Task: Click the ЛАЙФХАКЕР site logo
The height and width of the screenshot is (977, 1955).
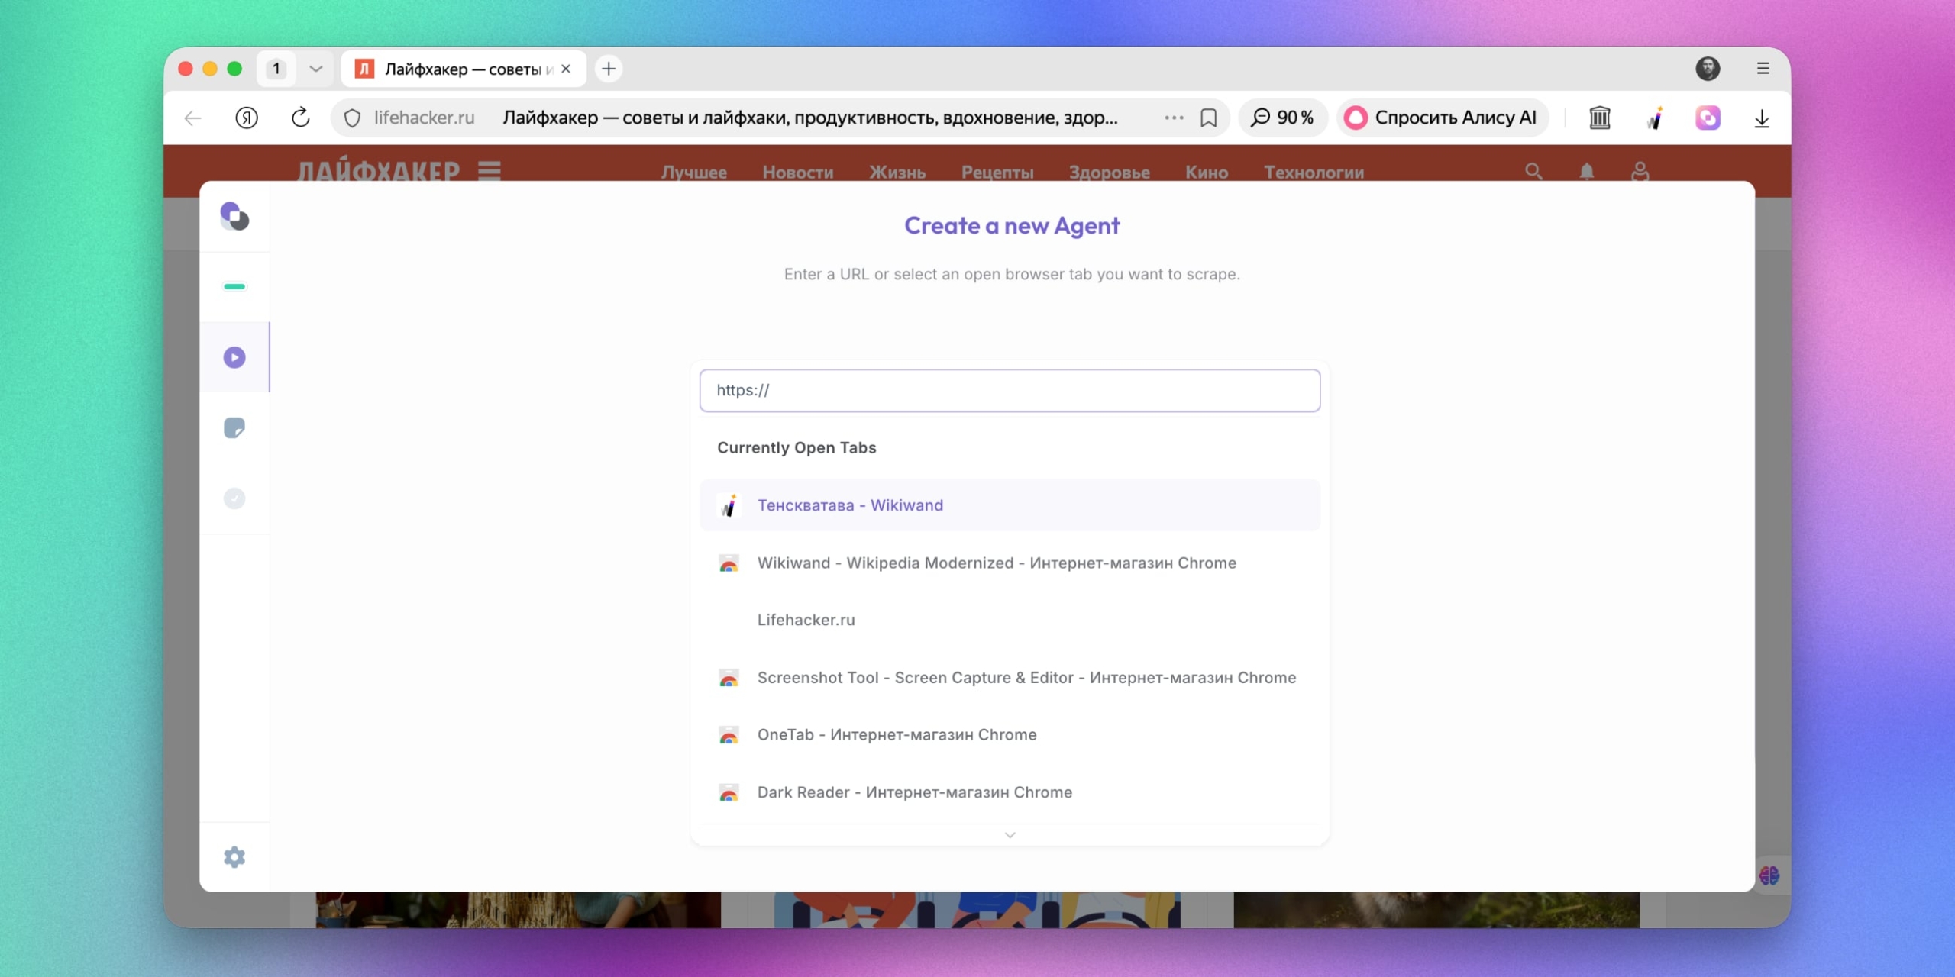Action: coord(379,170)
